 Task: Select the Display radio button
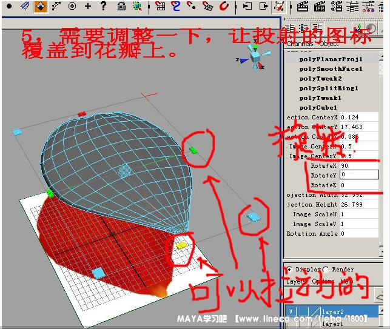pos(289,270)
